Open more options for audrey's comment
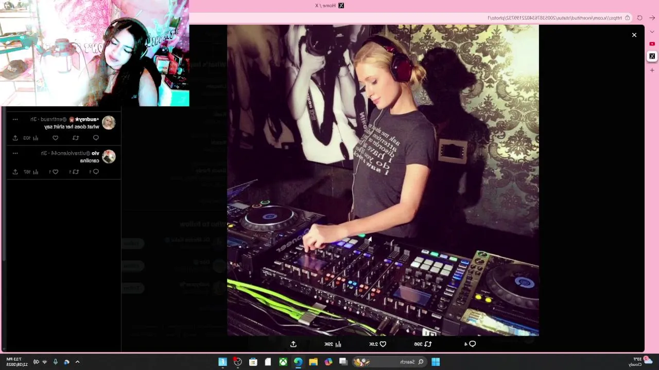Screen dimensions: 659x370 pos(15,119)
